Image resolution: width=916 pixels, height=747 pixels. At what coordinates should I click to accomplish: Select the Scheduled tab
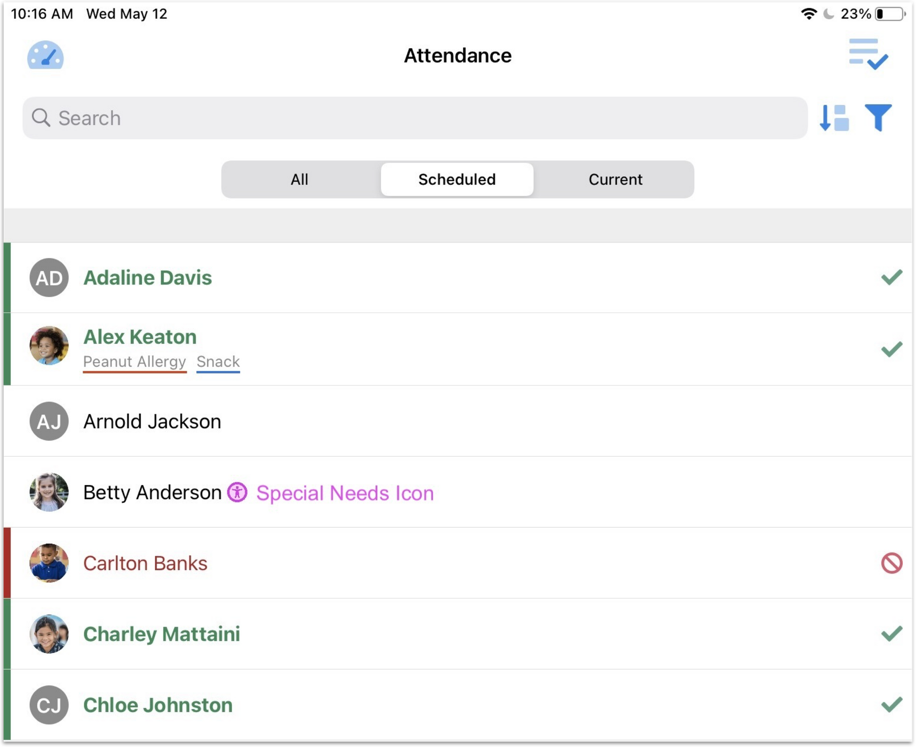pyautogui.click(x=457, y=179)
